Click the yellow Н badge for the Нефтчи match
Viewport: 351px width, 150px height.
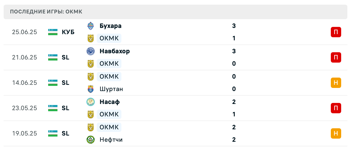coord(336,133)
